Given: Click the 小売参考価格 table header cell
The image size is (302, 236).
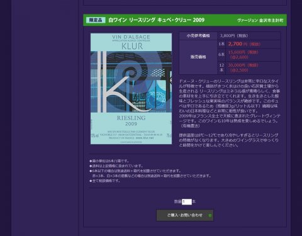Looking at the screenshot, I should pyautogui.click(x=198, y=36).
